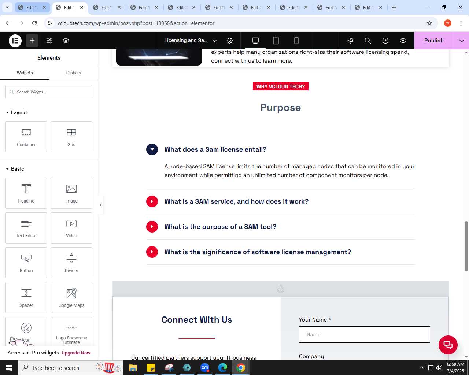Open the Licensing and Sa... document dropdown

click(191, 41)
